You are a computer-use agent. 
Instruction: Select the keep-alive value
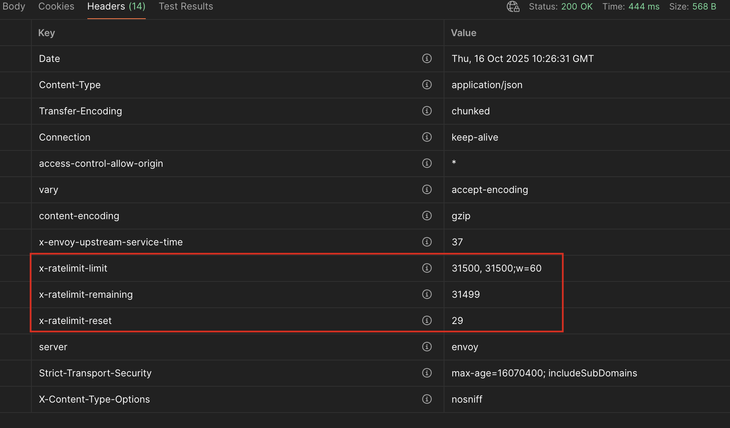(475, 137)
